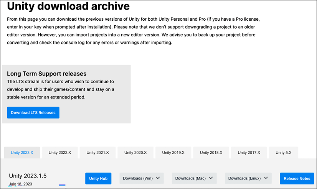Viewport: 317px width, 189px height.
Task: Switch to the Unity 2020.X tab
Action: click(135, 153)
